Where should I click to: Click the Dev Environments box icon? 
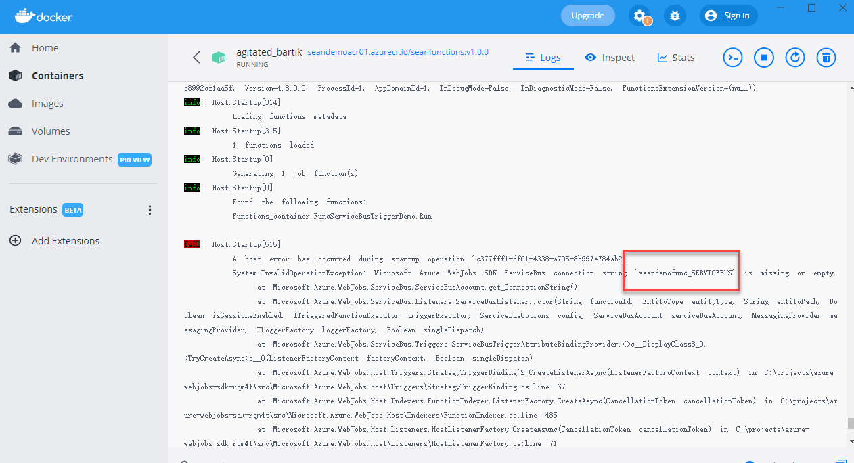[x=16, y=159]
